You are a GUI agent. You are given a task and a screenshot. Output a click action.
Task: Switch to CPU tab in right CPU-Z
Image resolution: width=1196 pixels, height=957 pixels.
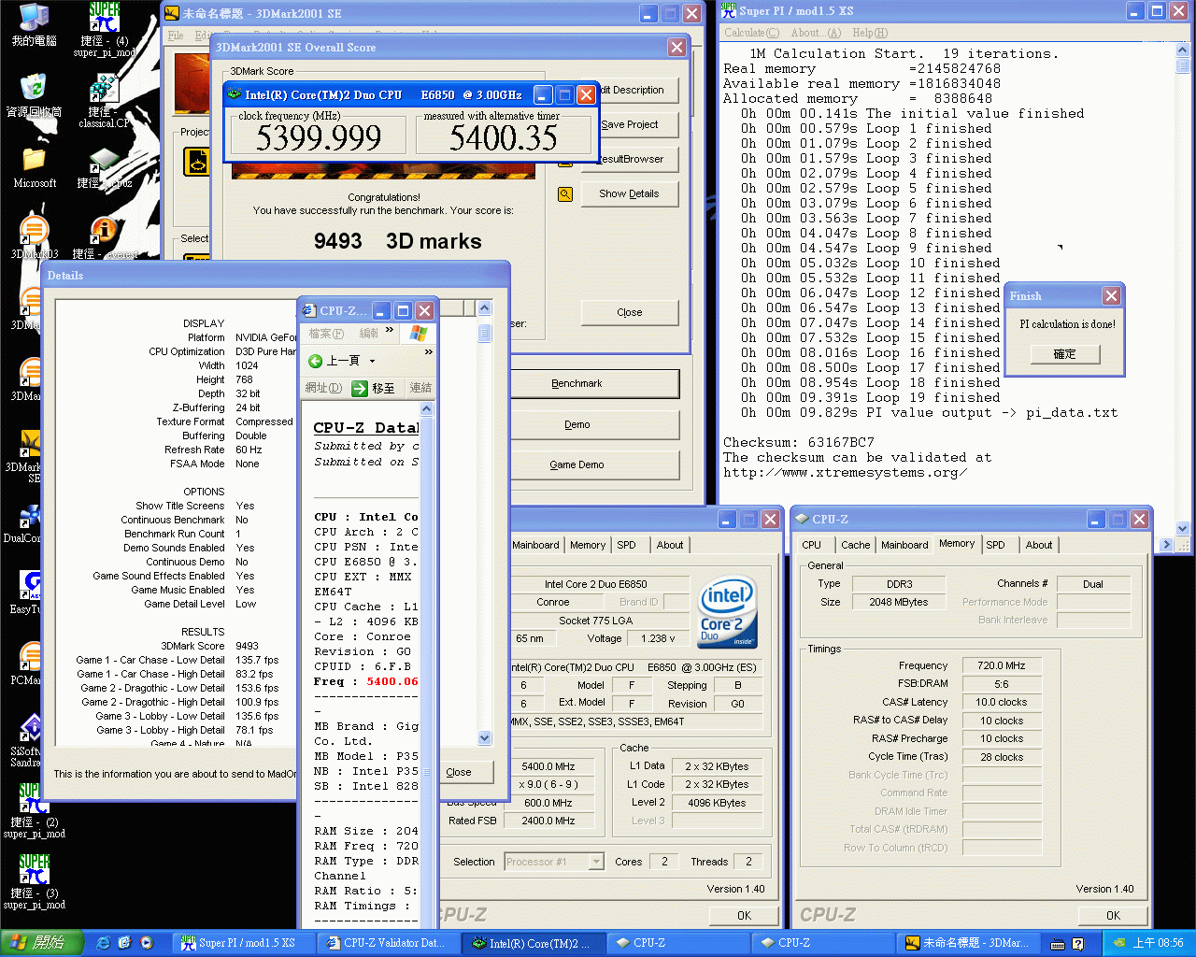pos(812,545)
